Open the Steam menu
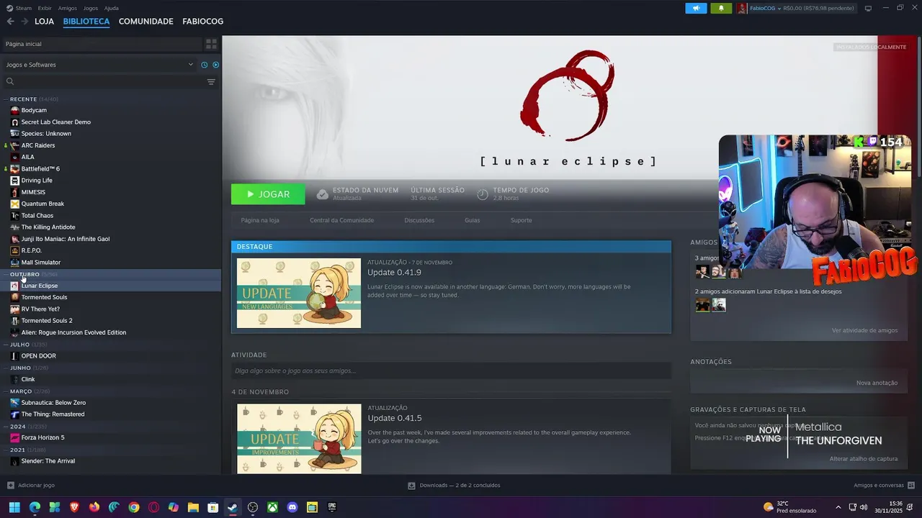922x518 pixels. pyautogui.click(x=23, y=9)
